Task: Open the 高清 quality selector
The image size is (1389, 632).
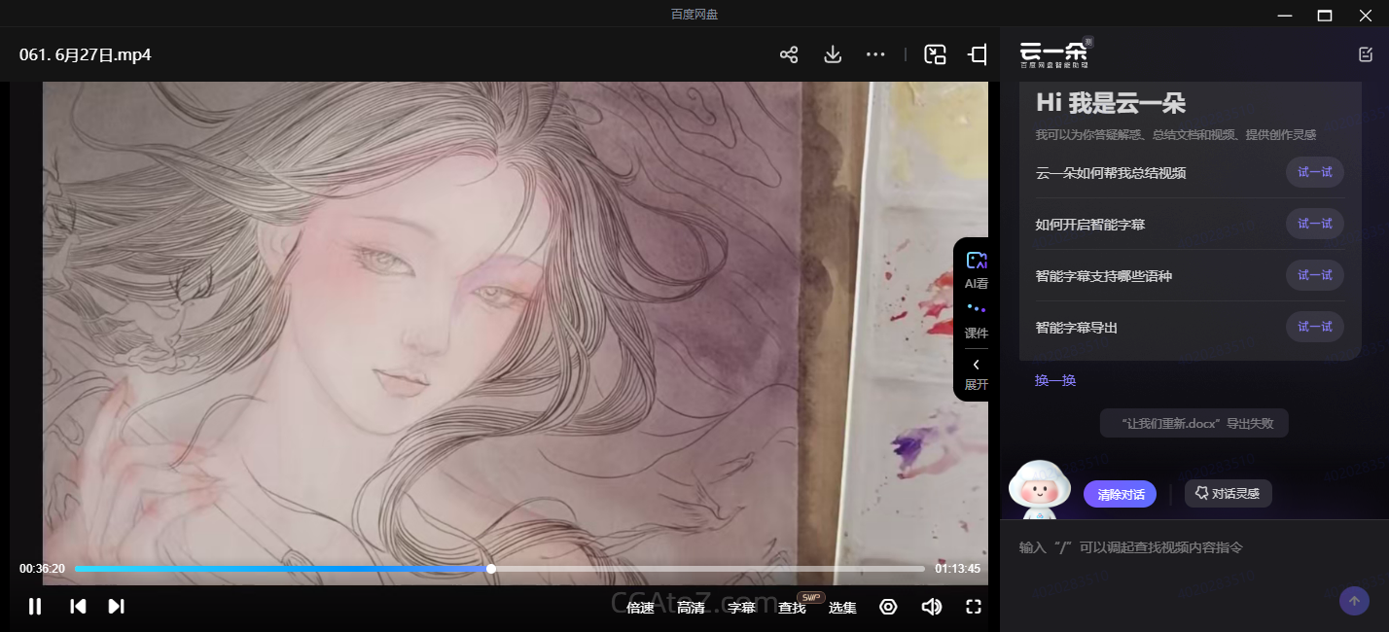Action: (x=691, y=608)
